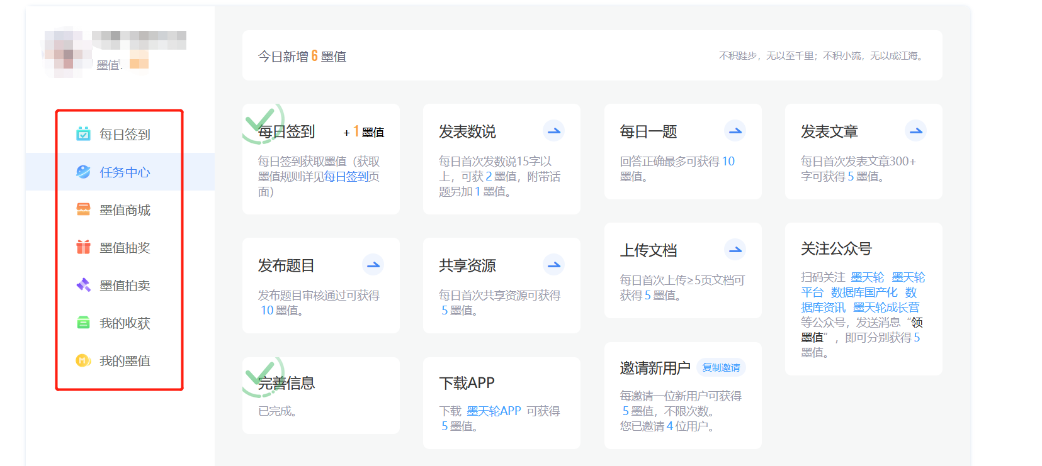Screen dimensions: 1042x466
Task: Click the 关注公众号 card title
Action: 836,249
